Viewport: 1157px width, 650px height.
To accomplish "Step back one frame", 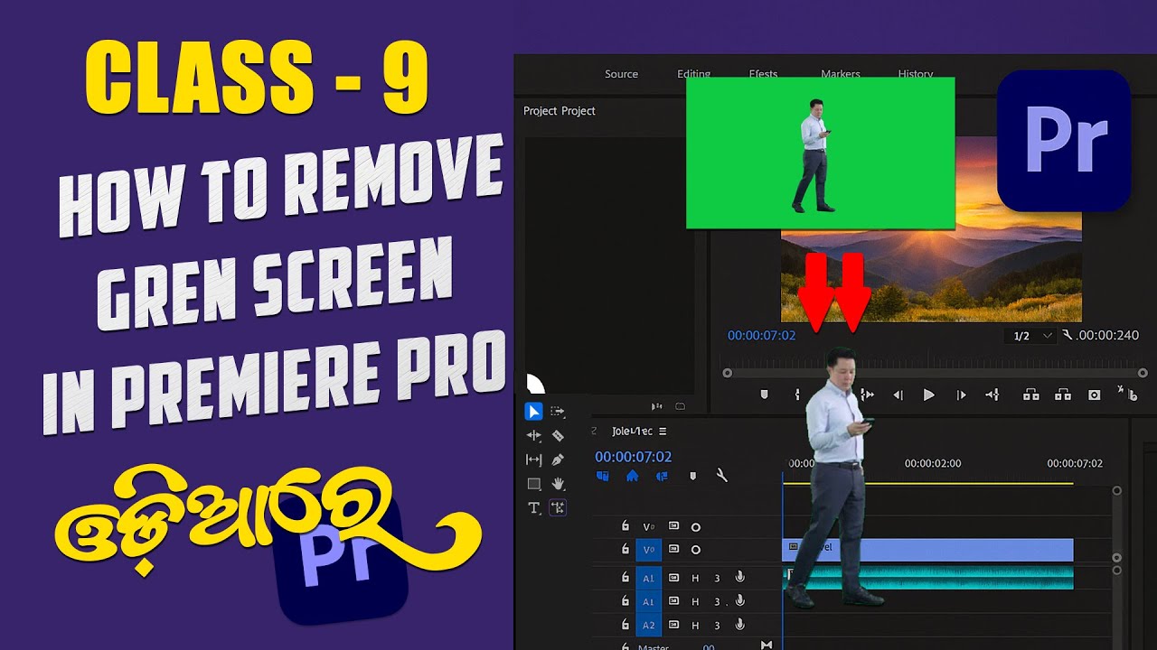I will pos(898,395).
